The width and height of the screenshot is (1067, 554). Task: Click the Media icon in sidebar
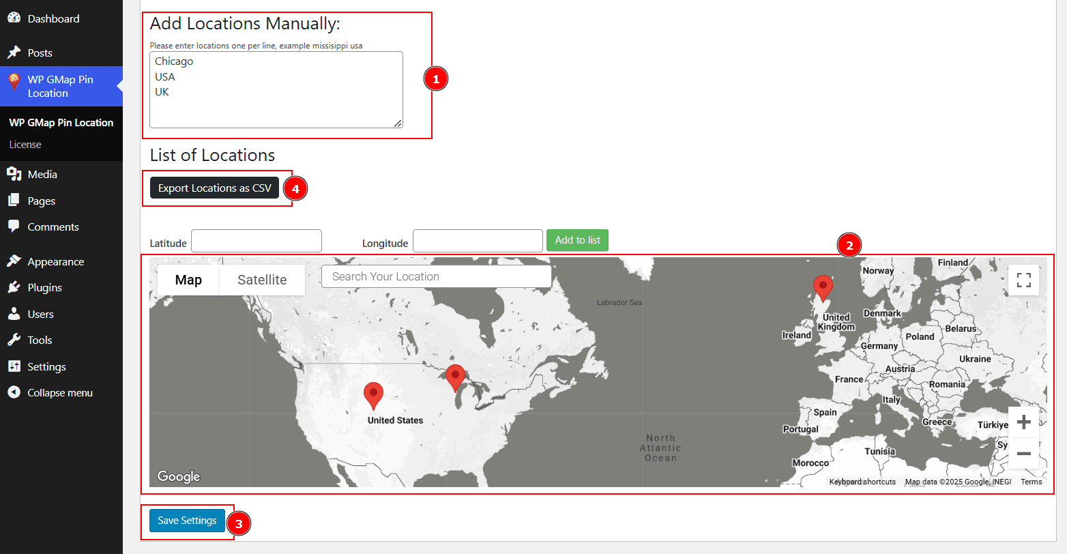(14, 174)
